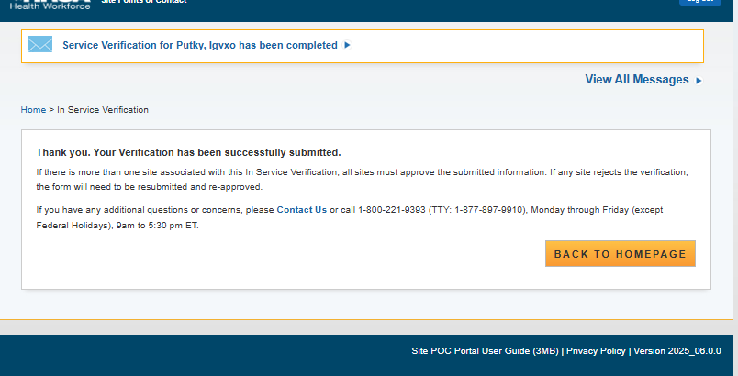Click the Version 2025_06.0.0 footer text
738x376 pixels.
pyautogui.click(x=677, y=351)
